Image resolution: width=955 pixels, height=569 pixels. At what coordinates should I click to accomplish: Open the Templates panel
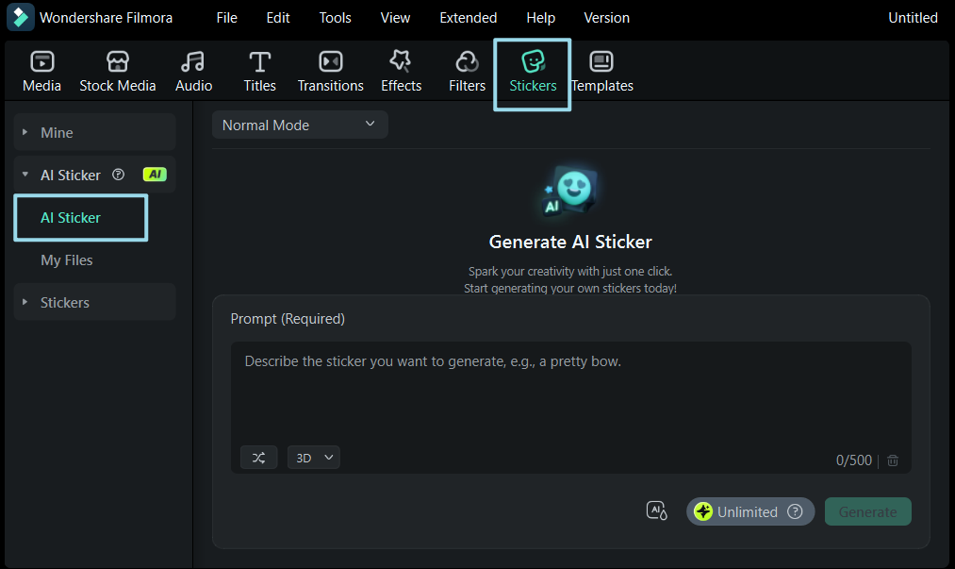pos(601,72)
